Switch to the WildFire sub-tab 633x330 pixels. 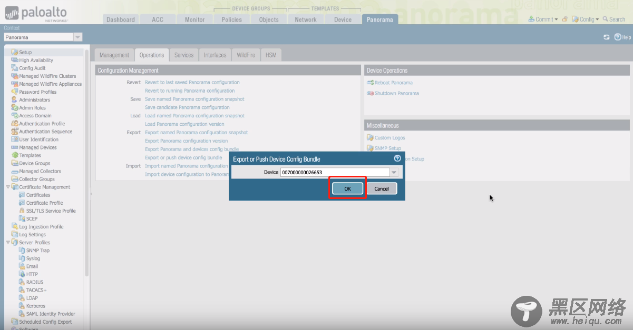[x=246, y=55]
